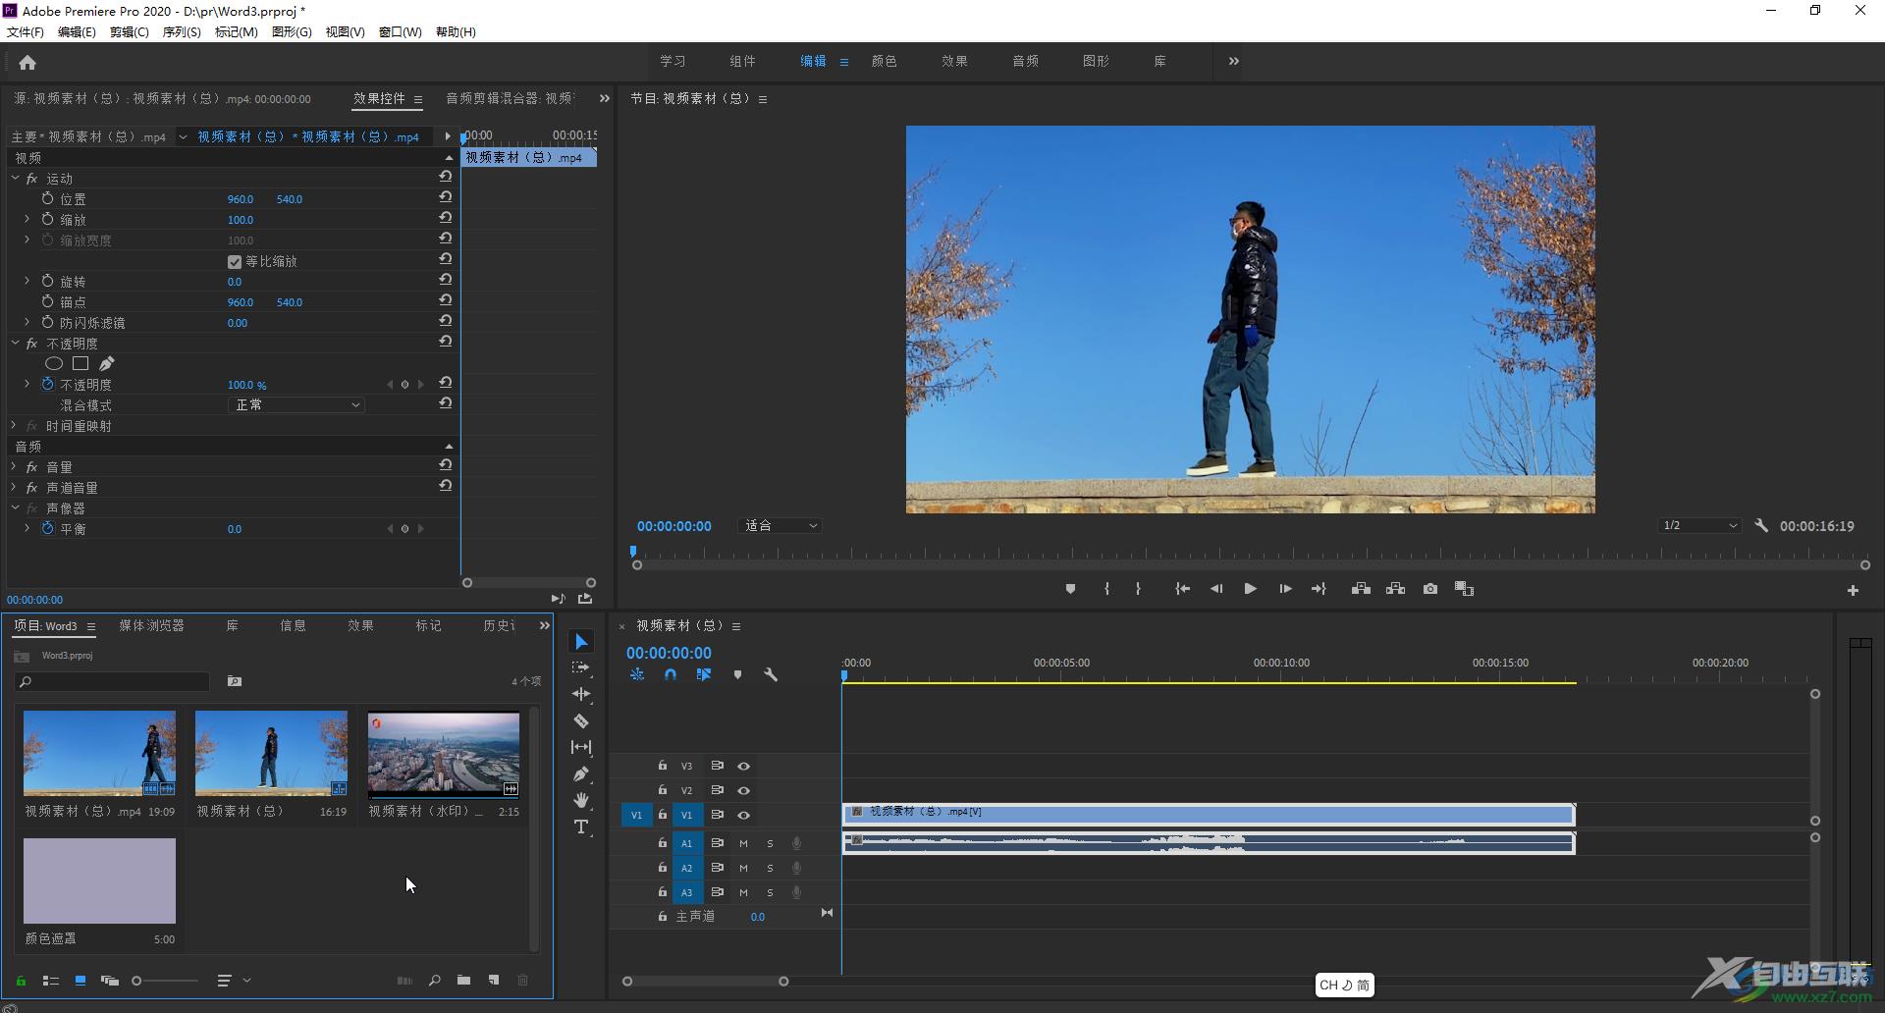Create ellipse opacity mask
1885x1013 pixels.
[54, 363]
